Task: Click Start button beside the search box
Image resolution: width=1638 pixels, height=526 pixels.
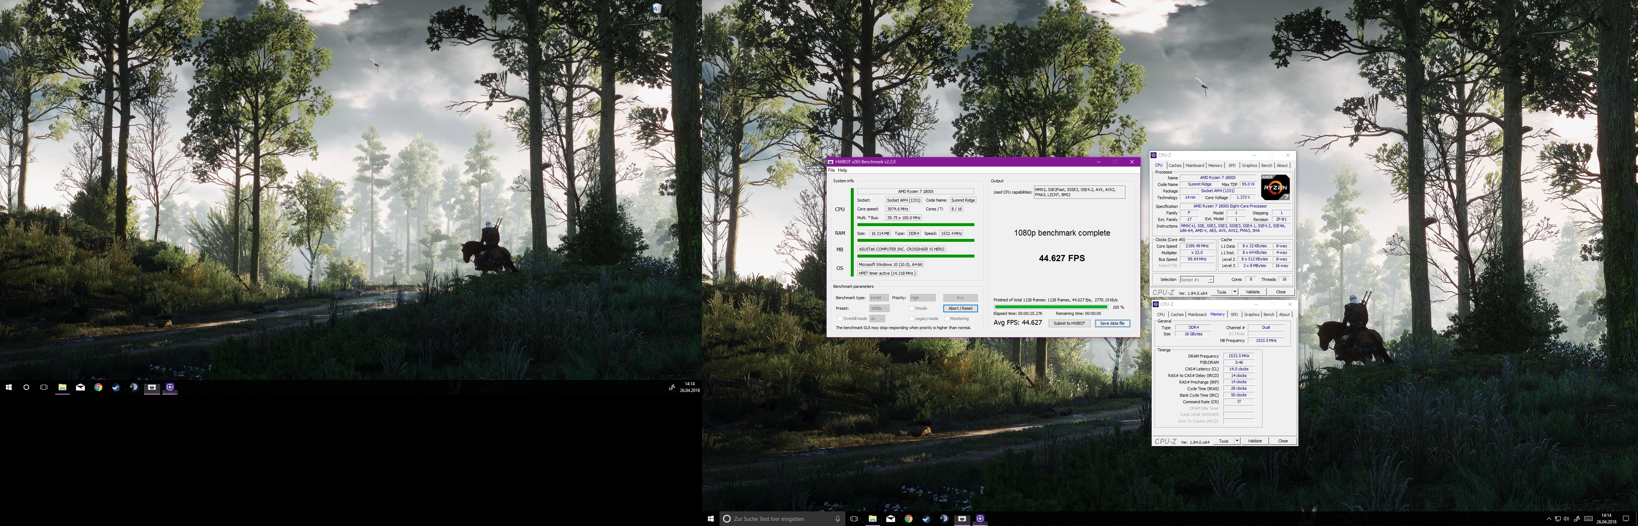Action: click(x=710, y=518)
